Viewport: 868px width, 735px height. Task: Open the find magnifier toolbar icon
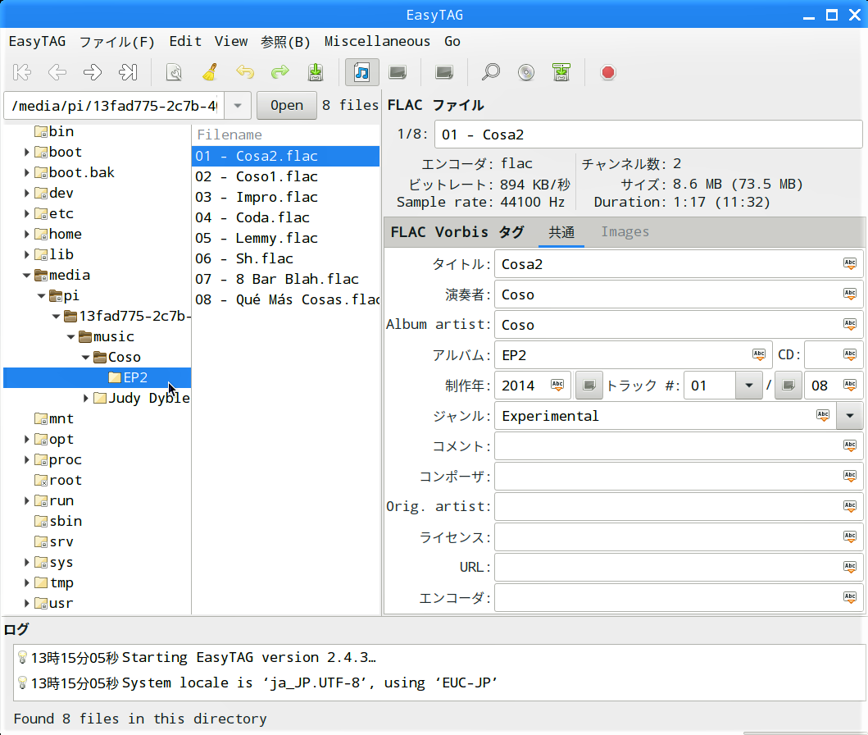490,72
